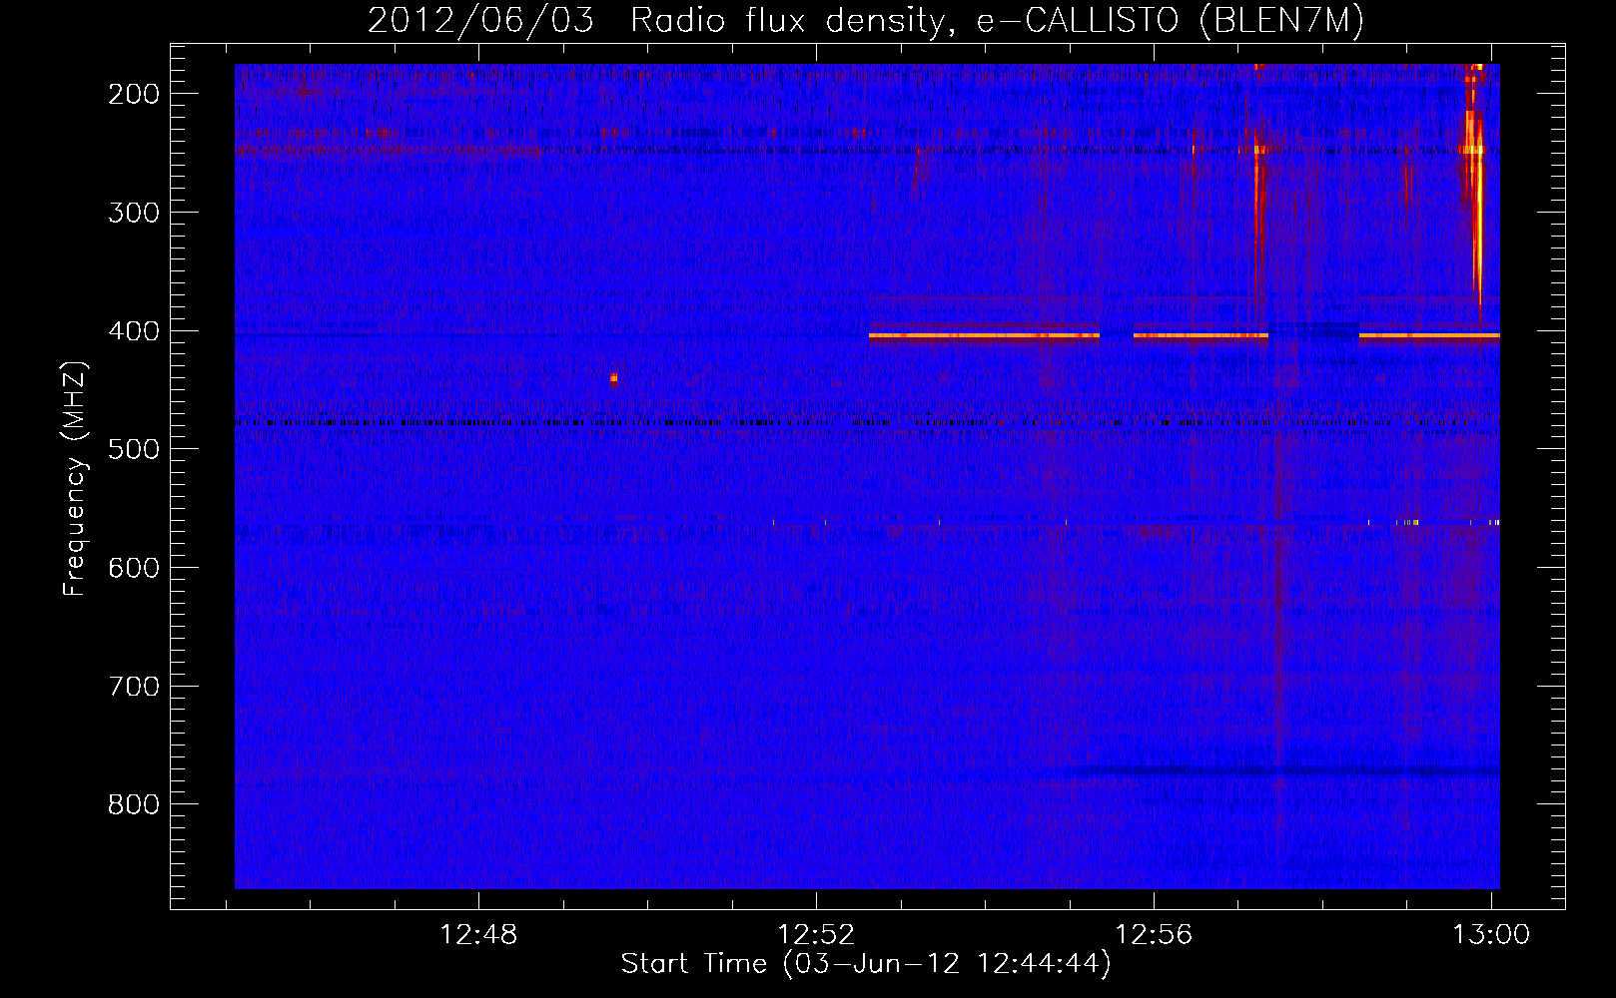The height and width of the screenshot is (998, 1616).
Task: Click the 300 frequency tick label
Action: click(134, 212)
